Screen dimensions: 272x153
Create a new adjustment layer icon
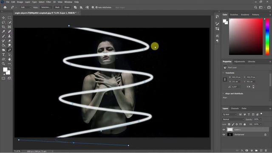[x=252, y=150]
